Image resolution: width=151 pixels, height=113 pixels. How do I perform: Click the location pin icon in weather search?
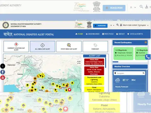tap(115, 73)
